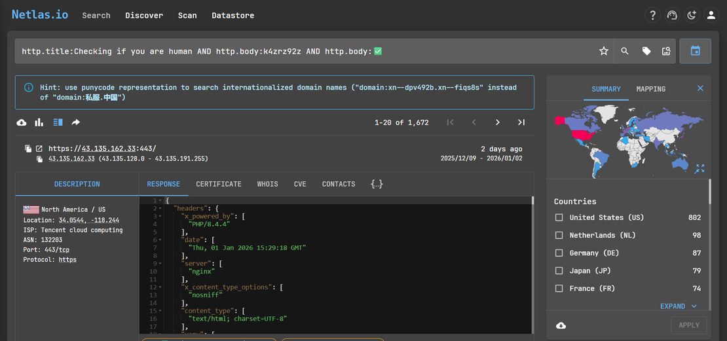Toggle dark mode with the moon icon
This screenshot has height=341, width=727.
[x=691, y=15]
